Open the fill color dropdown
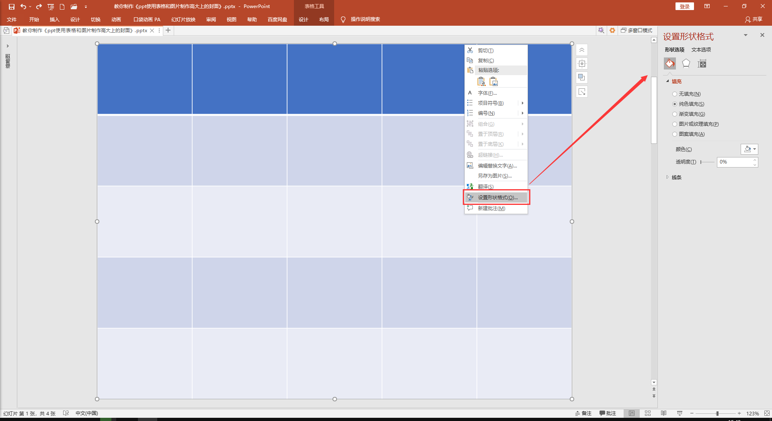This screenshot has width=772, height=421. tap(749, 149)
